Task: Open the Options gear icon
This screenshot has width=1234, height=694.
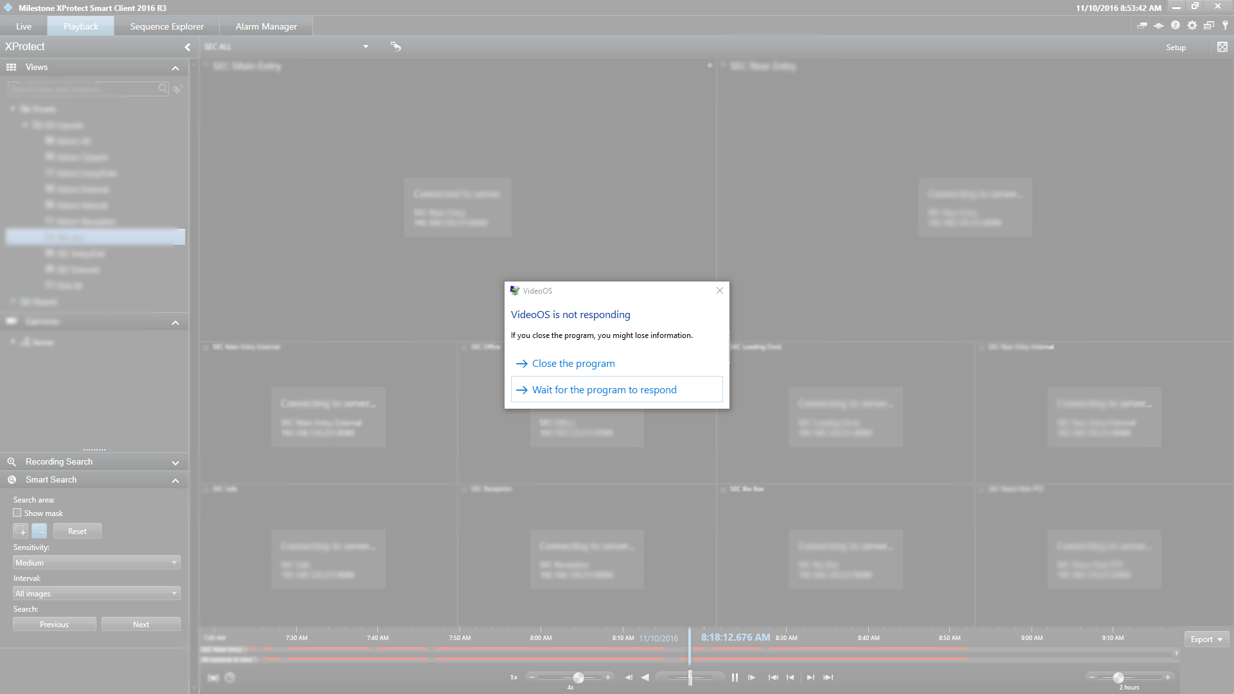Action: (x=1192, y=25)
